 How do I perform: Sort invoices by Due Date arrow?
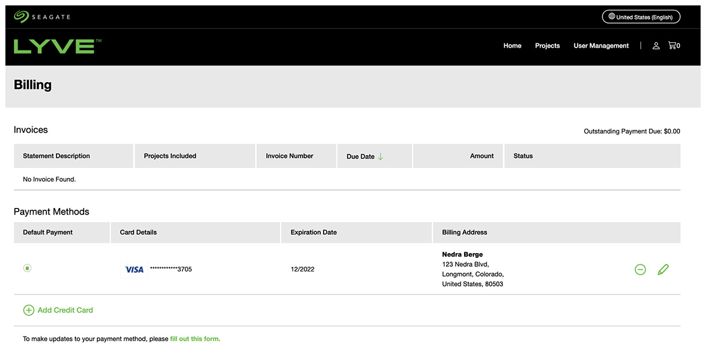pos(381,156)
